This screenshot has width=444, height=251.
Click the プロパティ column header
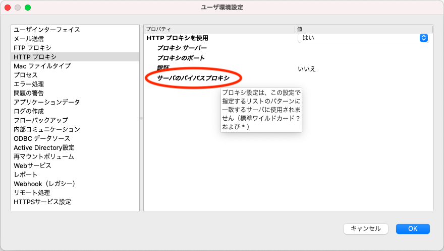pyautogui.click(x=219, y=29)
